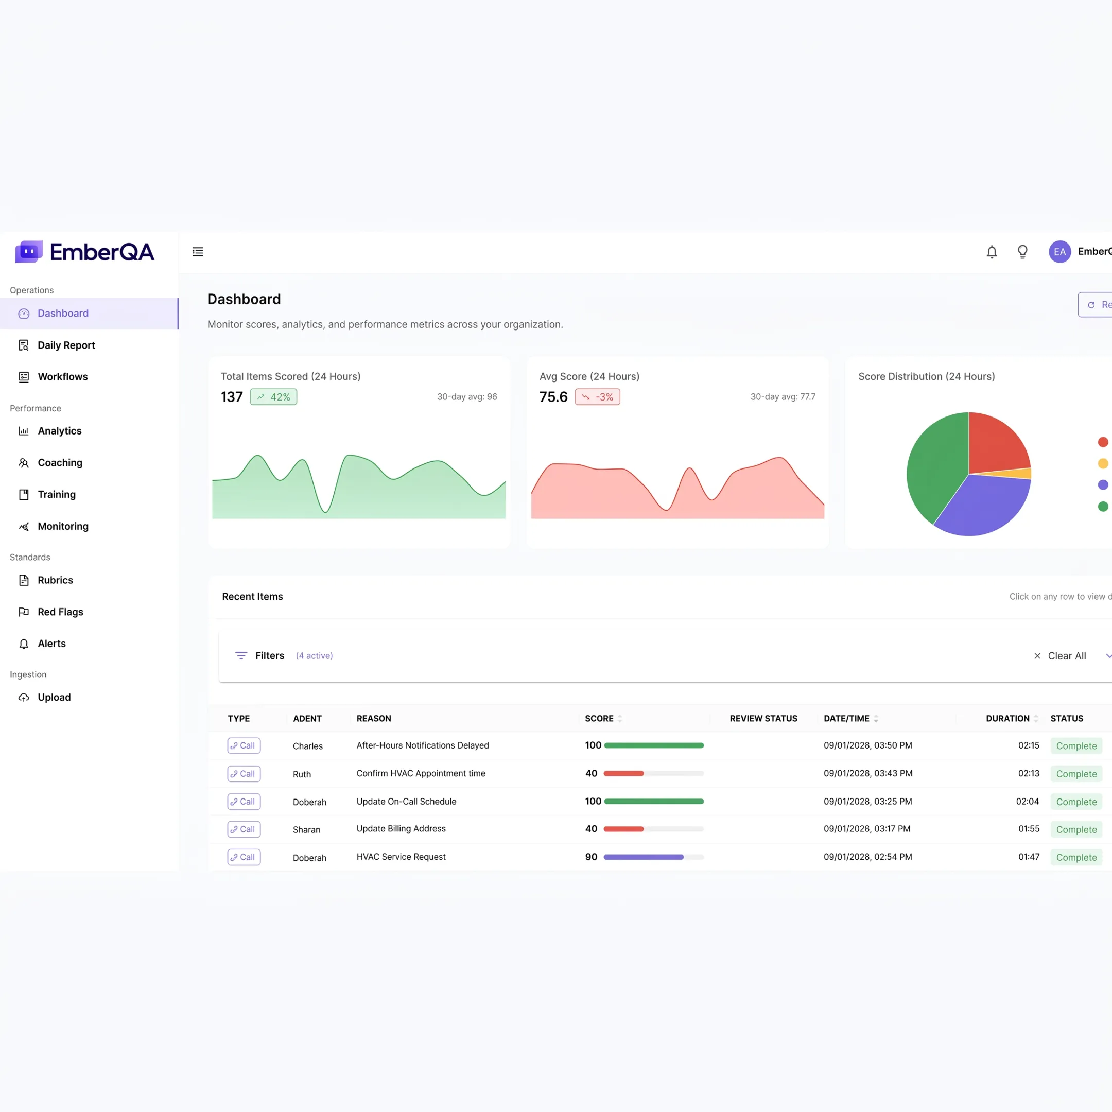The image size is (1112, 1112).
Task: Toggle the sidebar with the hamburger menu icon
Action: click(x=197, y=252)
